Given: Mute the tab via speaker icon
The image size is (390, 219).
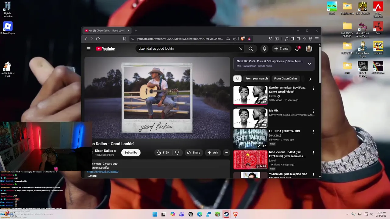Looking at the screenshot, I should 90,31.
